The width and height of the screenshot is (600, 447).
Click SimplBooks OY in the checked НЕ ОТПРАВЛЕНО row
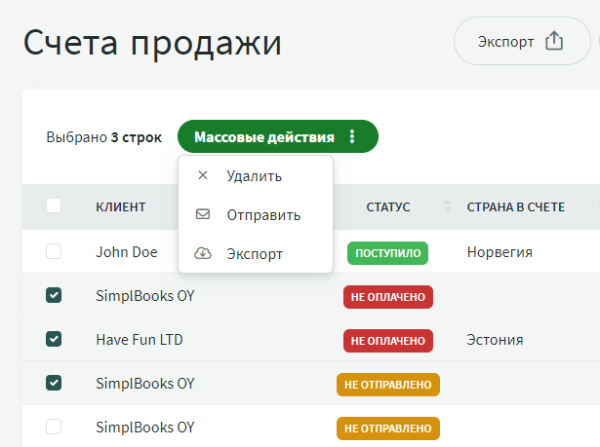(145, 383)
